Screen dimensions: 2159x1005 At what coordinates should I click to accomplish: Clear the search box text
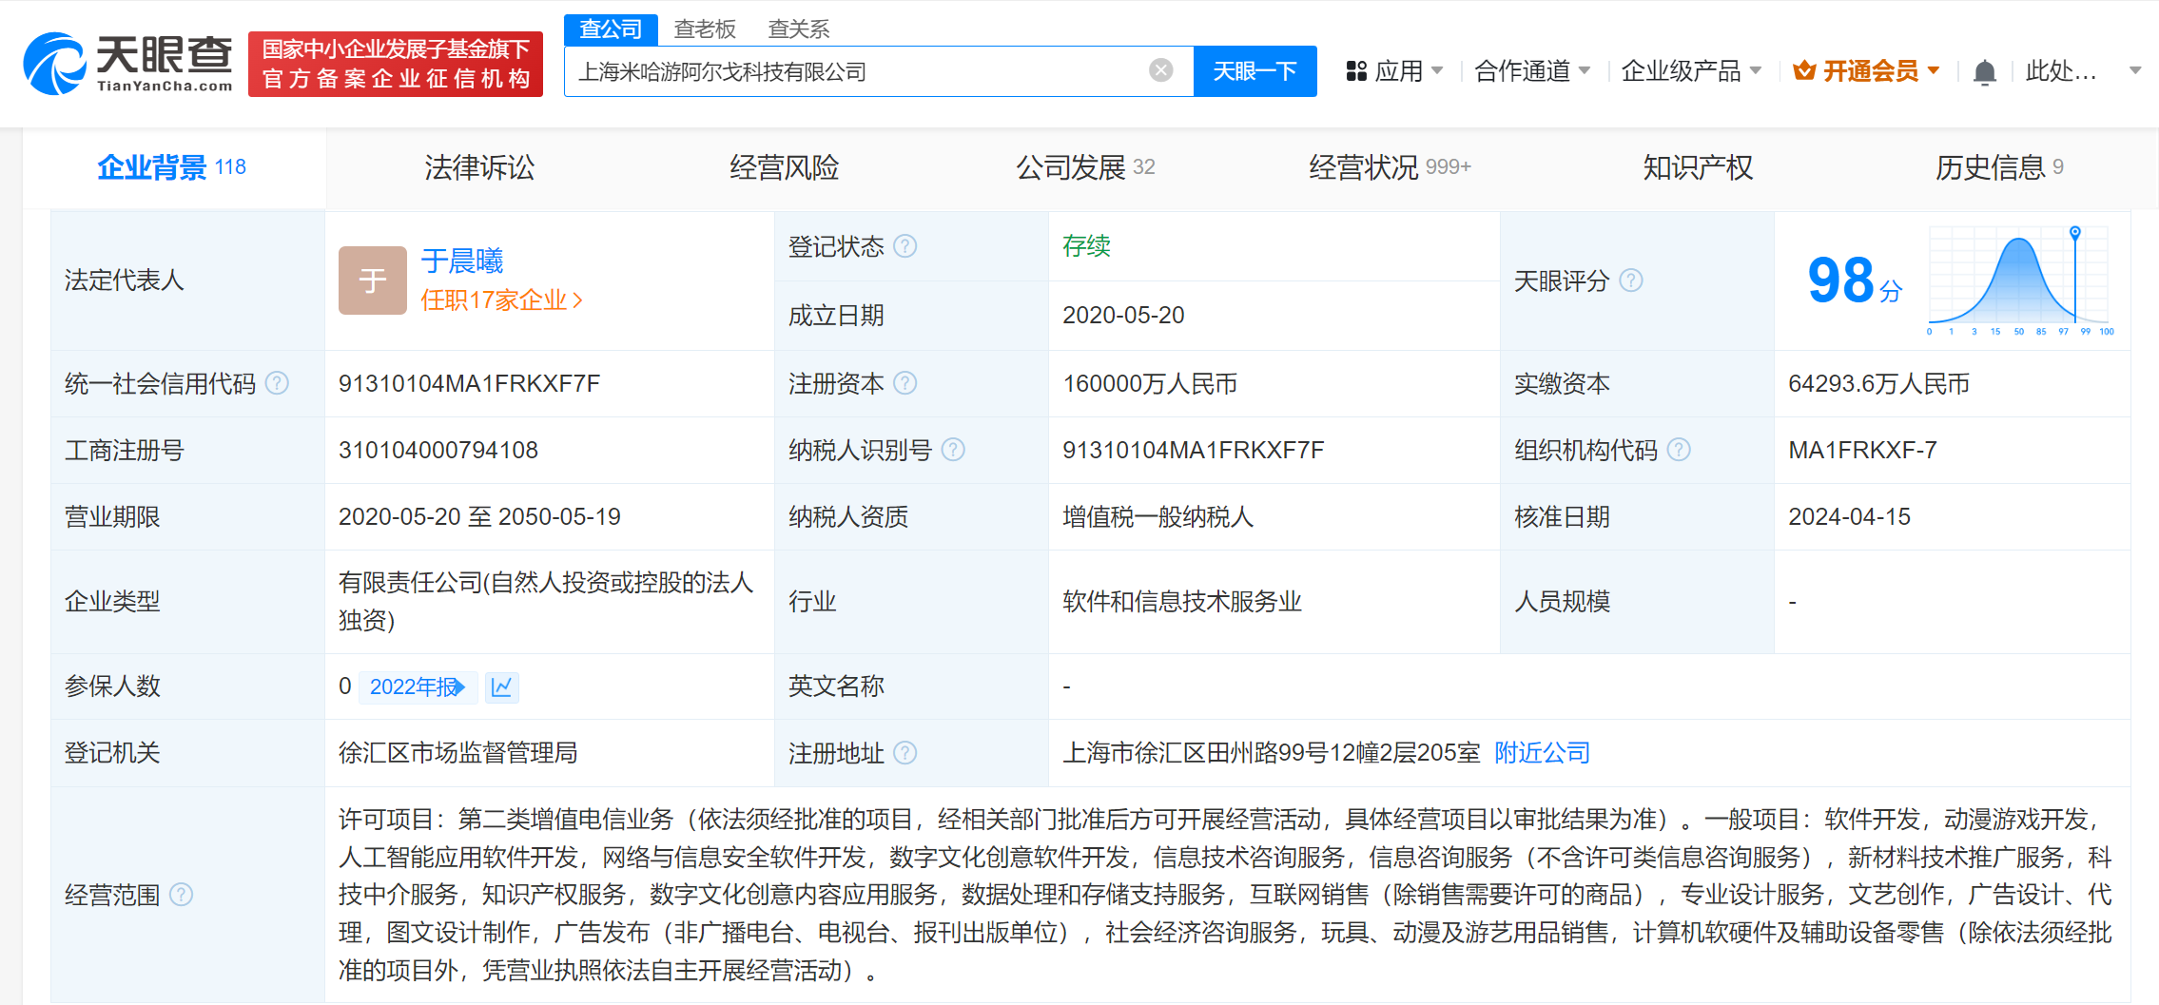(1160, 70)
